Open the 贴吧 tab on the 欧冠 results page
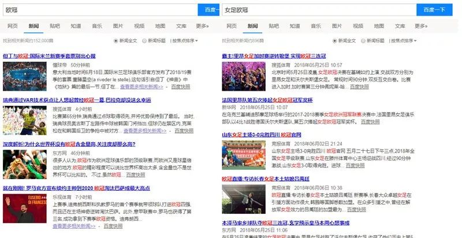 (x=54, y=26)
